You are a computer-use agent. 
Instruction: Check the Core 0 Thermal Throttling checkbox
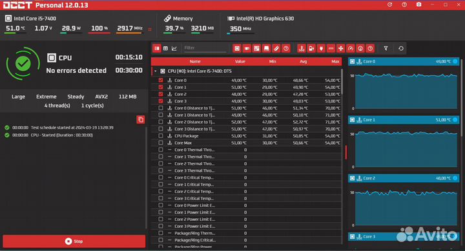[x=160, y=149]
